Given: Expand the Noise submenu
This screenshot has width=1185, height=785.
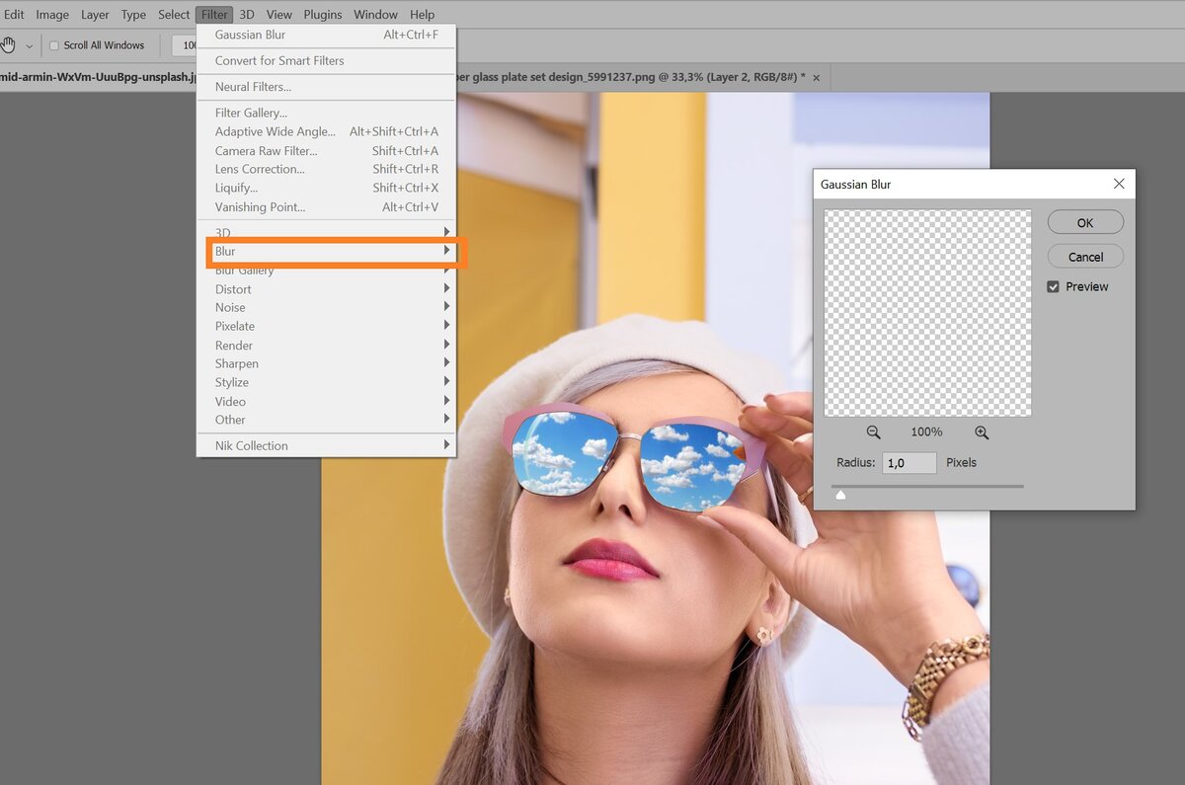Looking at the screenshot, I should [x=327, y=308].
